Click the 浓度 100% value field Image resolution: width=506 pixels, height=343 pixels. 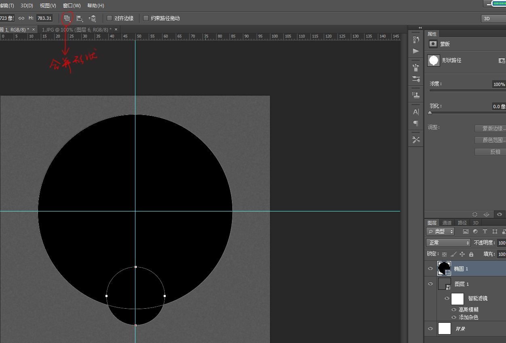[x=499, y=84]
